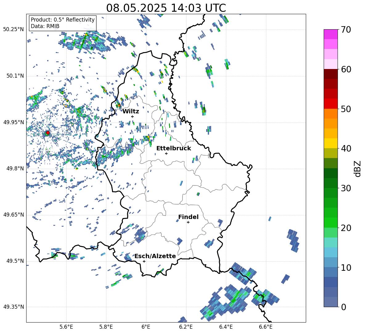Click the 5.6°E longitude label
The image size is (365, 333).
66,327
